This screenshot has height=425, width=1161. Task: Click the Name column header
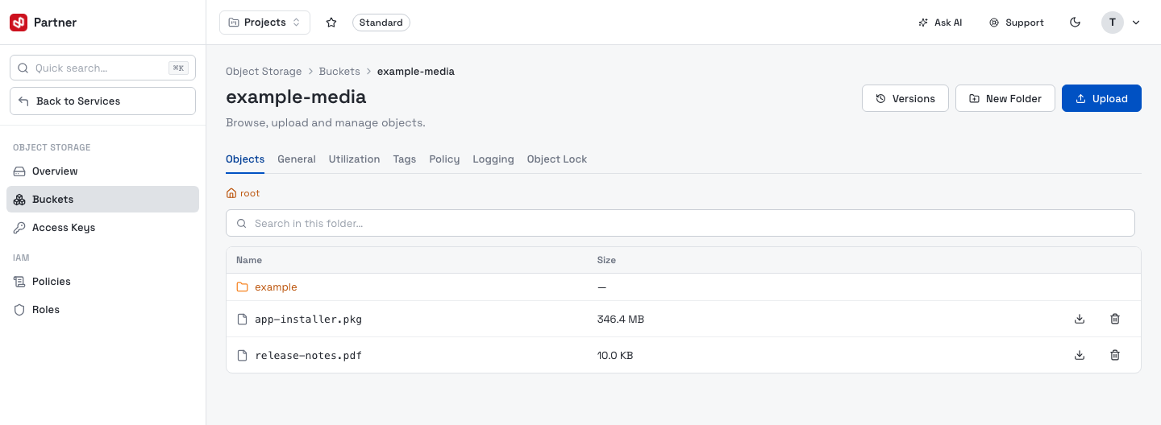[x=249, y=260]
